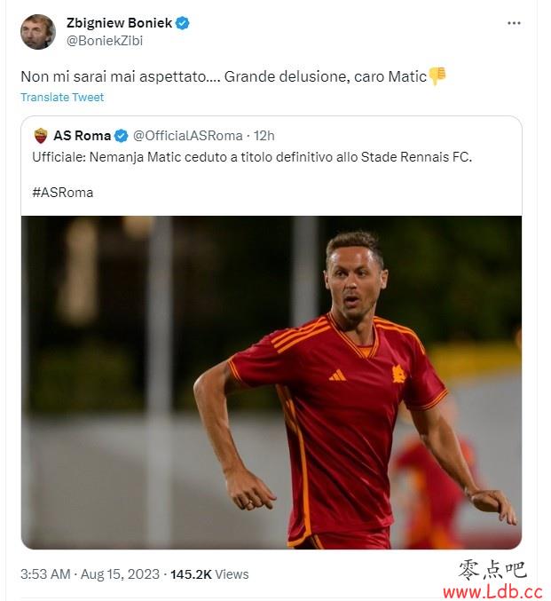Viewport: 551px width, 601px height.
Task: Click Zbigniew Boniek's profile avatar
Action: click(38, 32)
